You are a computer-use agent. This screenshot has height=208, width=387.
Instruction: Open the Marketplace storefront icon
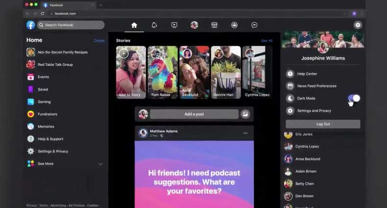click(214, 25)
